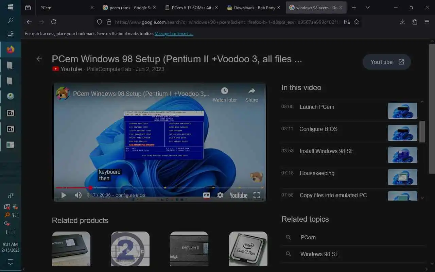Open the Housekeeping chapter thumbnail
The image size is (435, 272).
403,177
